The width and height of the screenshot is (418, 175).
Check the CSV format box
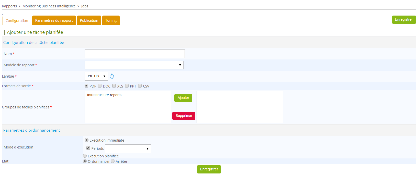tap(140, 86)
